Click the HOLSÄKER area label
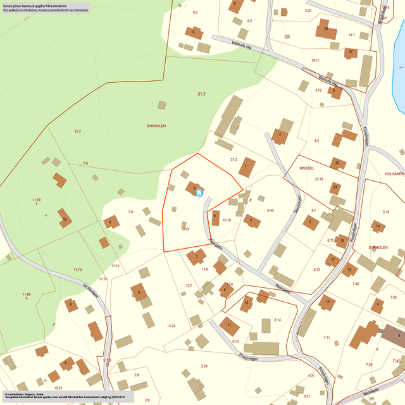 pos(394,173)
